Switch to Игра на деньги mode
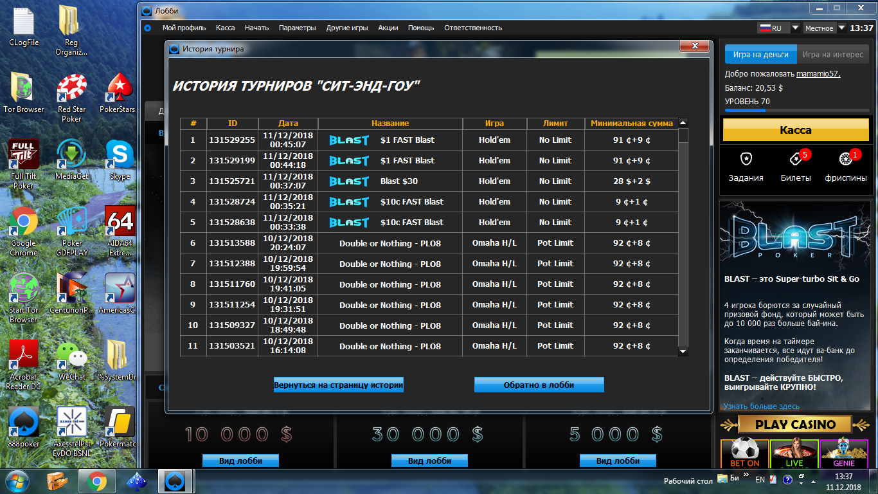 (760, 55)
